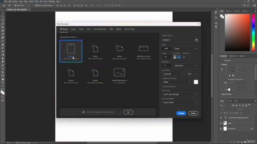The image size is (257, 144).
Task: Click lock all icon in Layers panel
Action: click(x=237, y=113)
